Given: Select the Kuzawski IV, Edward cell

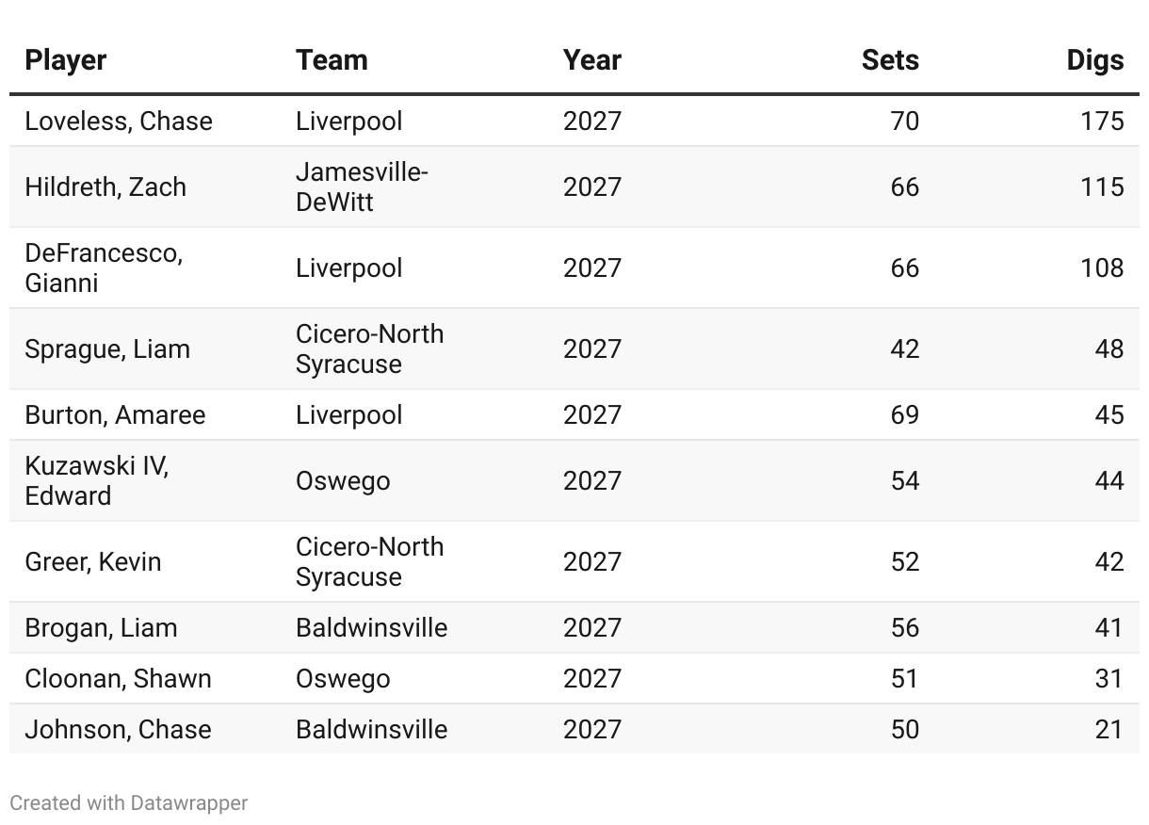Looking at the screenshot, I should pyautogui.click(x=96, y=480).
